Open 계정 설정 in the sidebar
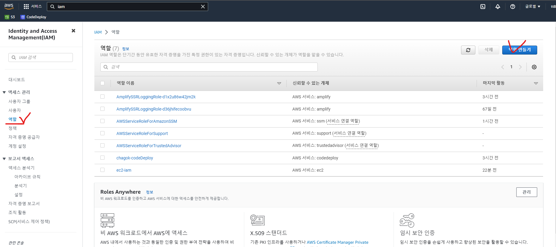 coord(17,146)
